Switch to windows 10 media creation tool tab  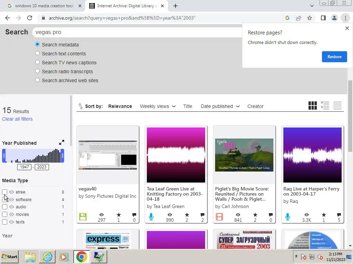coord(44,6)
